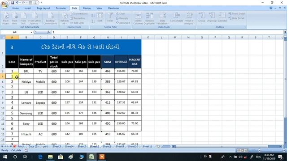287x161 pixels.
Task: Click the Excel Help icon
Action: (x=271, y=8)
